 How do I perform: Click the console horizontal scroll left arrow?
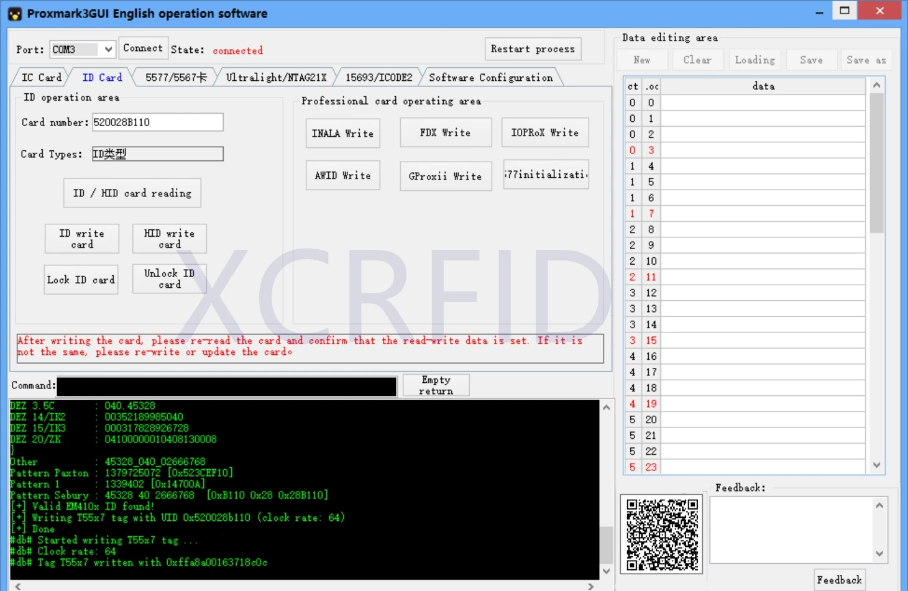point(17,586)
